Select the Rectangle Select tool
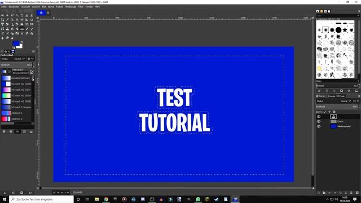361x203 pixels. coord(2,15)
